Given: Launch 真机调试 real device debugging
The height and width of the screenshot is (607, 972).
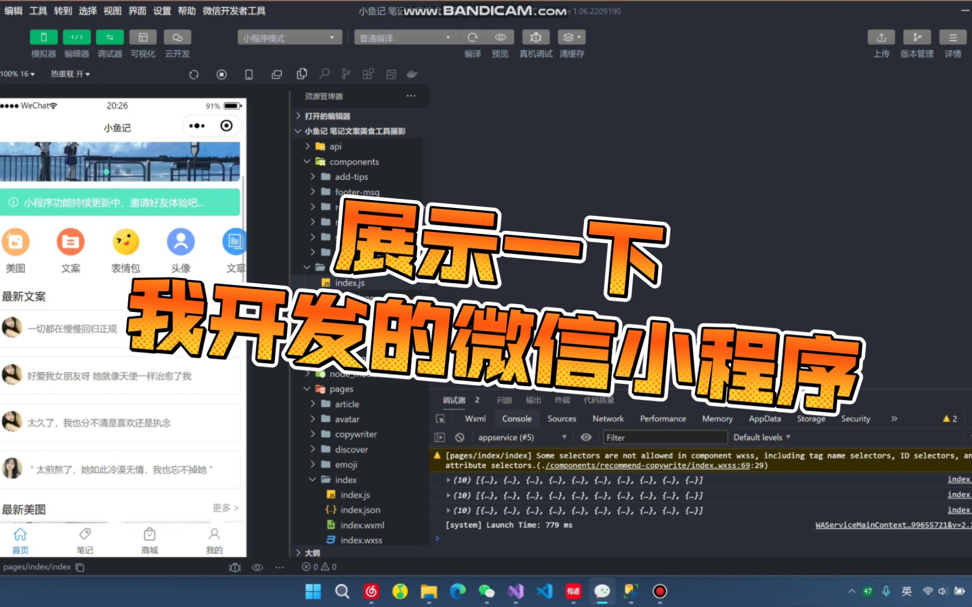Looking at the screenshot, I should pyautogui.click(x=535, y=37).
